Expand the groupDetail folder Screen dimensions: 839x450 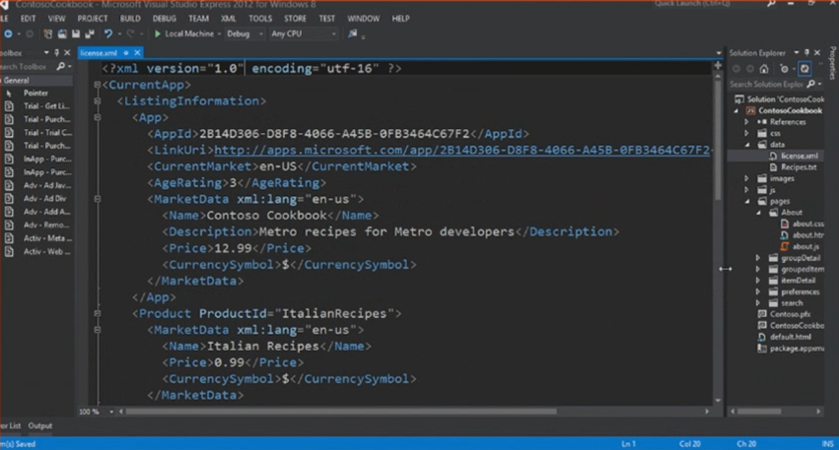point(758,258)
